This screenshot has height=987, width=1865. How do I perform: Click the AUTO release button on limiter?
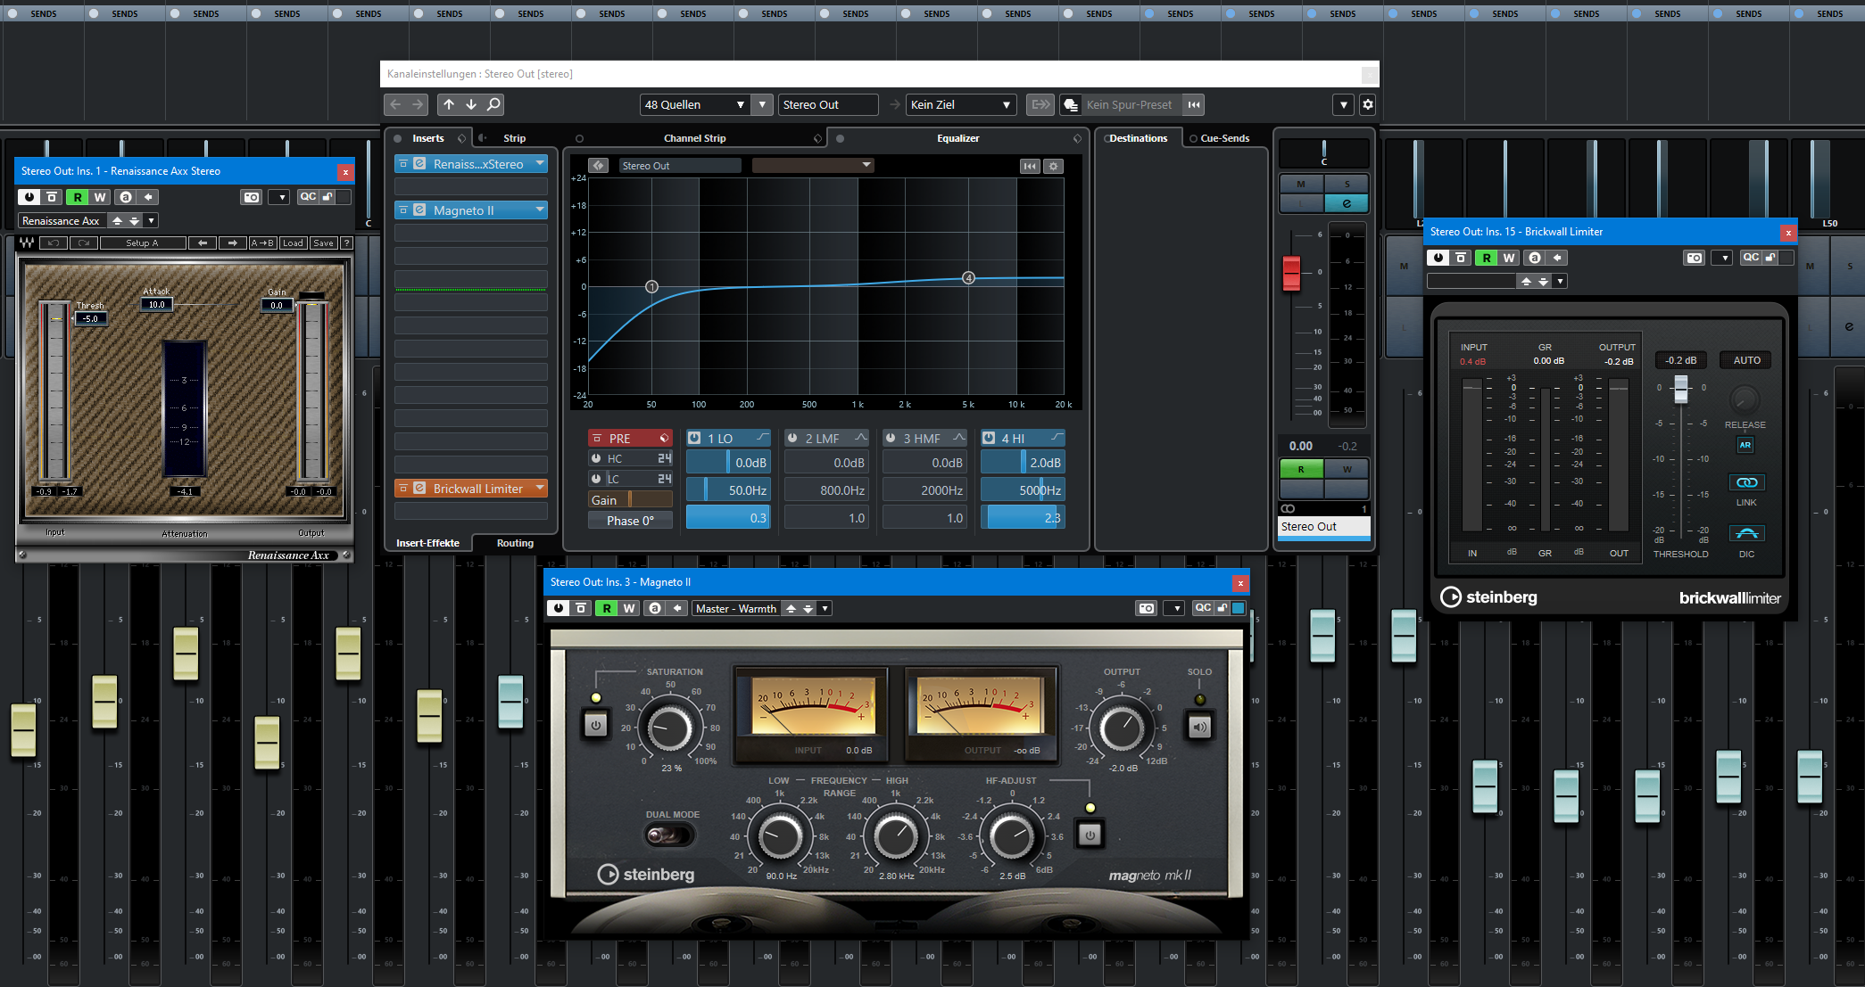coord(1746,360)
